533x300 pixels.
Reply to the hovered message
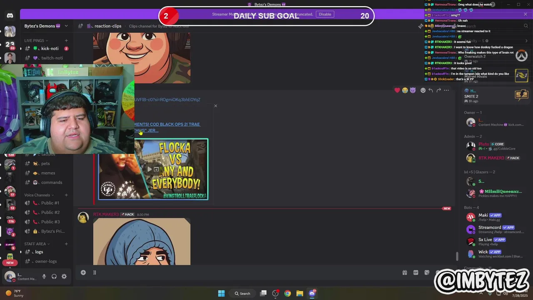click(x=431, y=90)
